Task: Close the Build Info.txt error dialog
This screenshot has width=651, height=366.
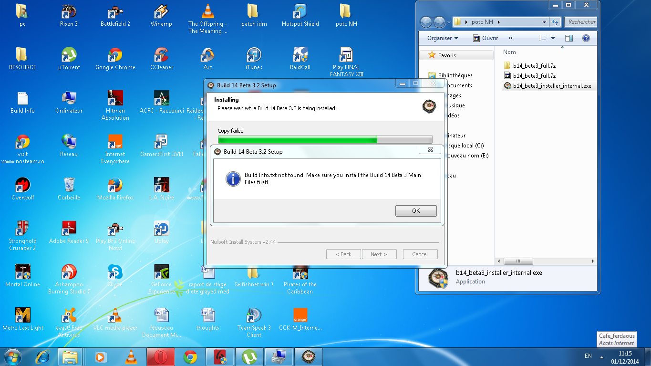Action: [430, 150]
